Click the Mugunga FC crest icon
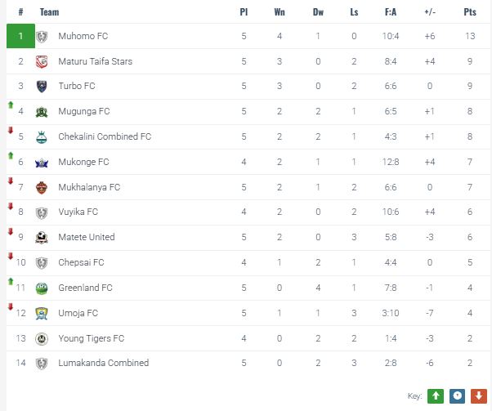The width and height of the screenshot is (492, 411). (42, 112)
